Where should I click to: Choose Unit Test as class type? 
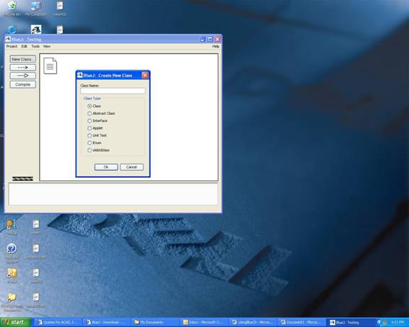click(x=89, y=135)
